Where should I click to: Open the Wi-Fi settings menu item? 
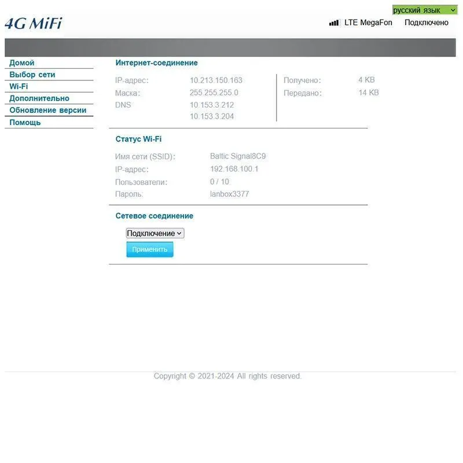[19, 86]
